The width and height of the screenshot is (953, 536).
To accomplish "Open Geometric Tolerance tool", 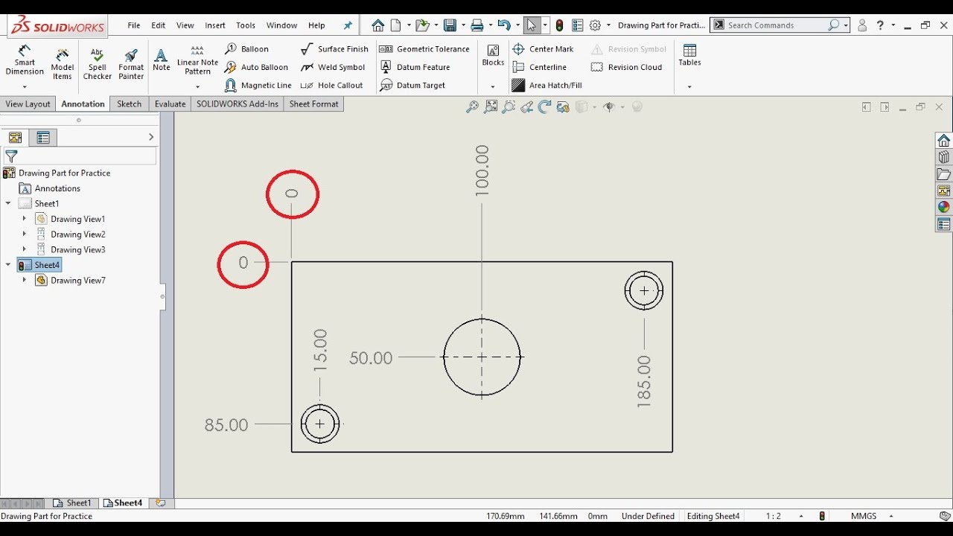I will [x=424, y=49].
